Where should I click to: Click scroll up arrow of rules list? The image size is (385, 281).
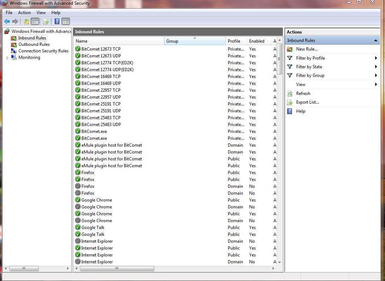[x=279, y=40]
